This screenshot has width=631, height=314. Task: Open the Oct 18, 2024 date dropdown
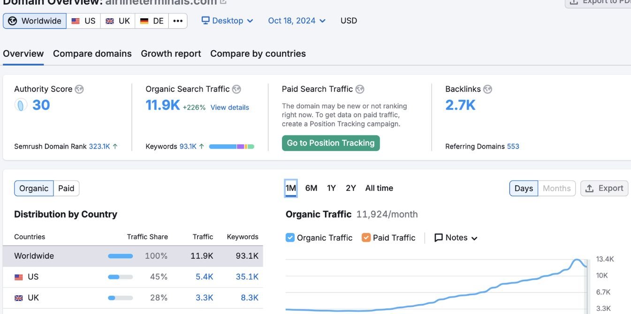pos(296,21)
